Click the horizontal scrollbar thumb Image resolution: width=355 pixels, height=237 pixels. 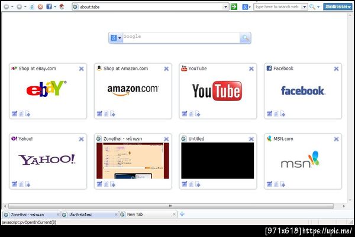coord(171,206)
